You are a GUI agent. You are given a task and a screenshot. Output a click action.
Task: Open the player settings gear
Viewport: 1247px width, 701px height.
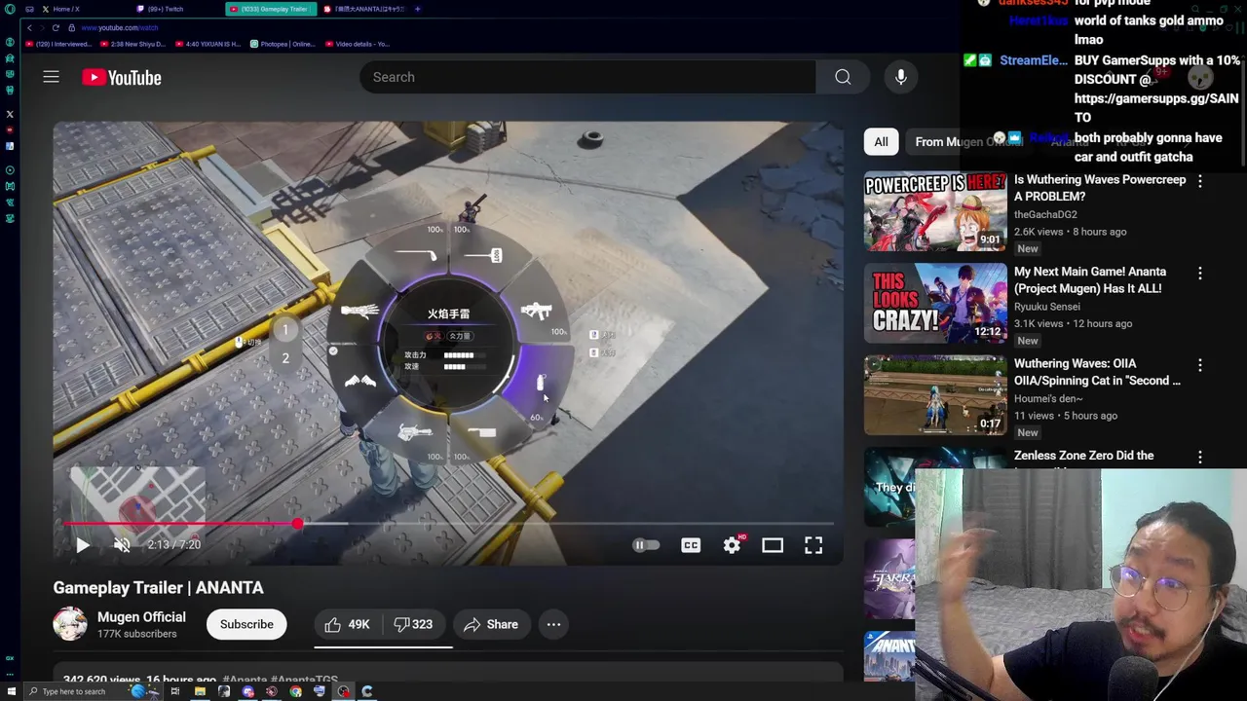[x=733, y=545]
